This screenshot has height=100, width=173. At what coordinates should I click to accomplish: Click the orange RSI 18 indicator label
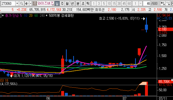coord(4,80)
